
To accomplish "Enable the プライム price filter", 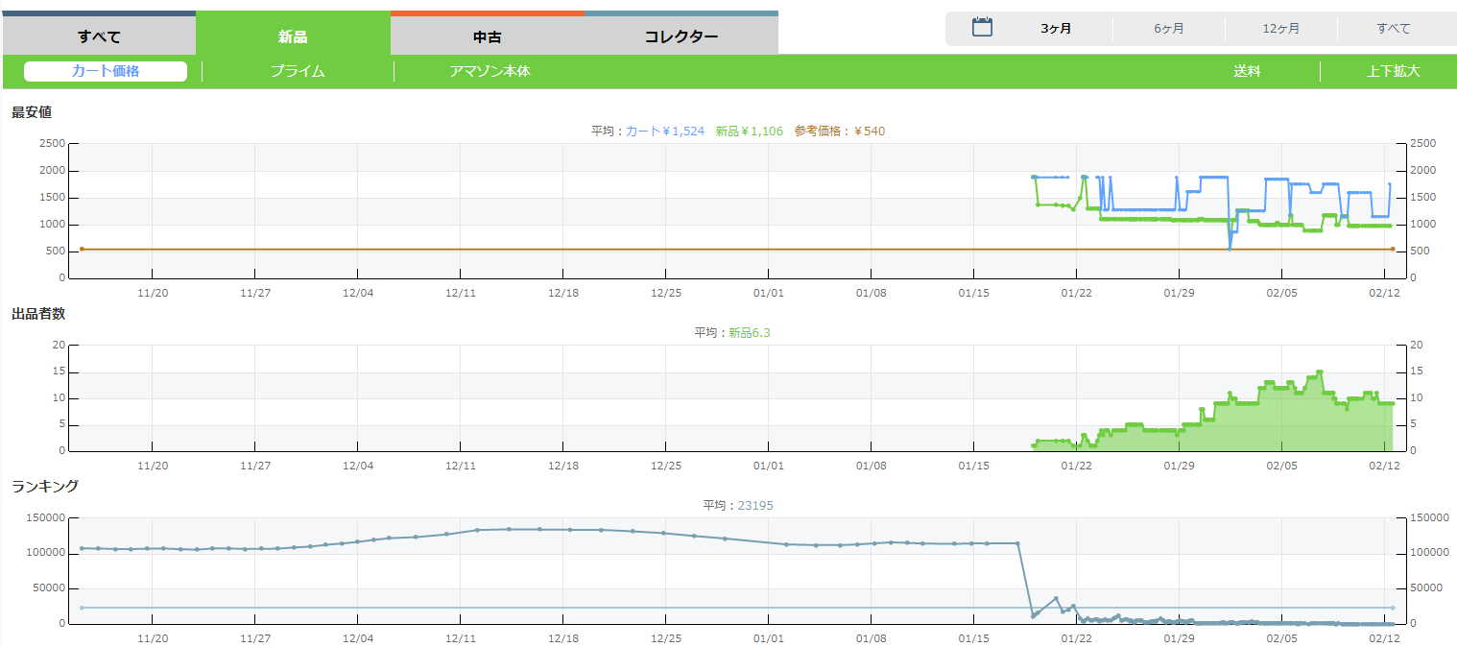I will (x=298, y=71).
